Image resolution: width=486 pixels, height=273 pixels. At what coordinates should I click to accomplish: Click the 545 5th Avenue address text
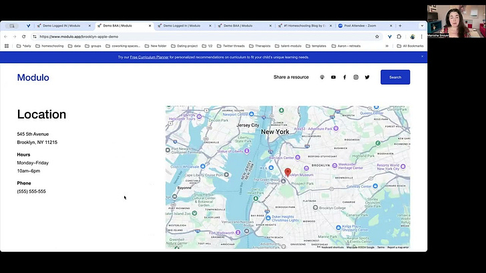33,135
